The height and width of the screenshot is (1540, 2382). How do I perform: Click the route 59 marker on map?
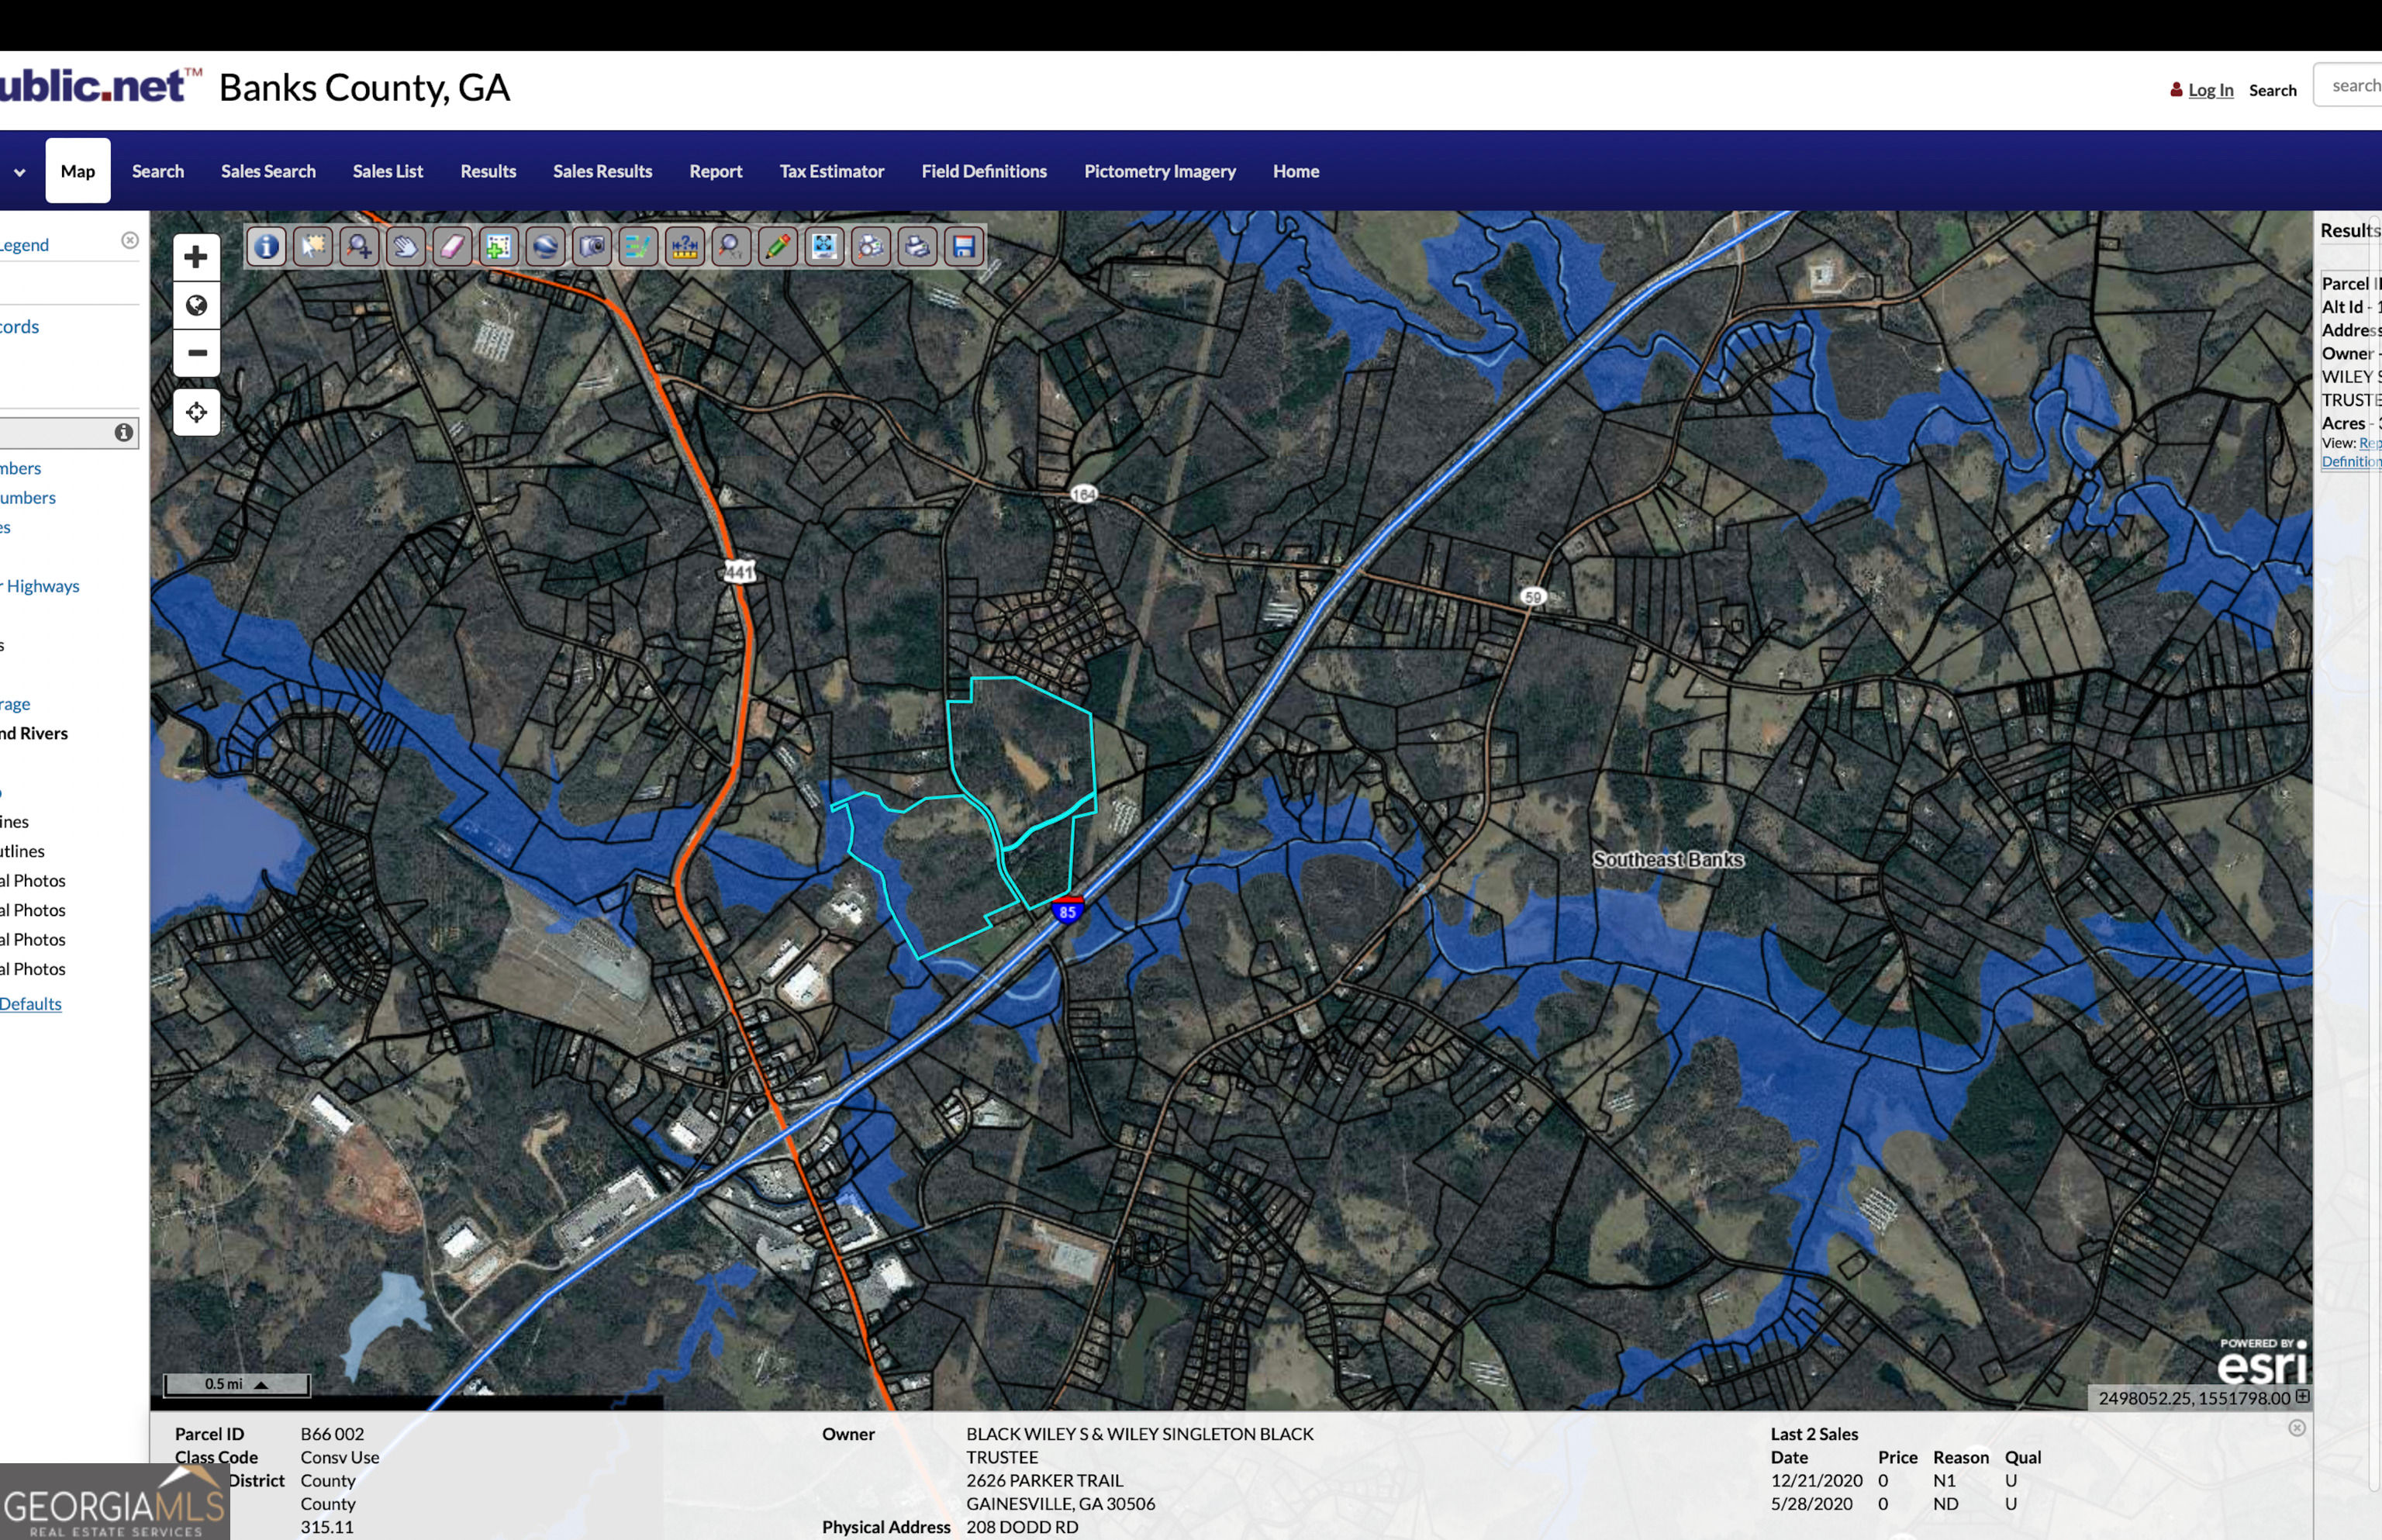(x=1533, y=597)
